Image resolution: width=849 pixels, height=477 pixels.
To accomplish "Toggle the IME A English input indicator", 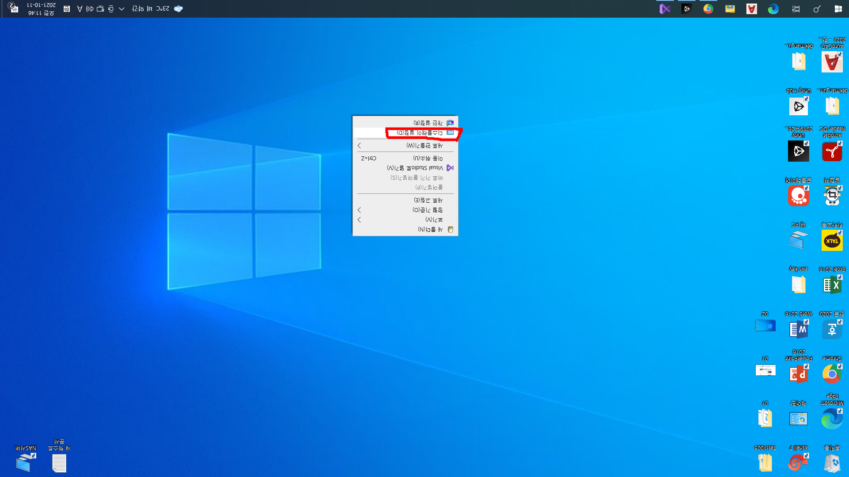I will [80, 9].
